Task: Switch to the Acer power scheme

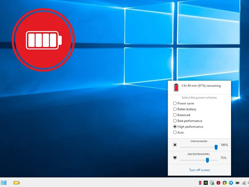Action: tap(178, 132)
